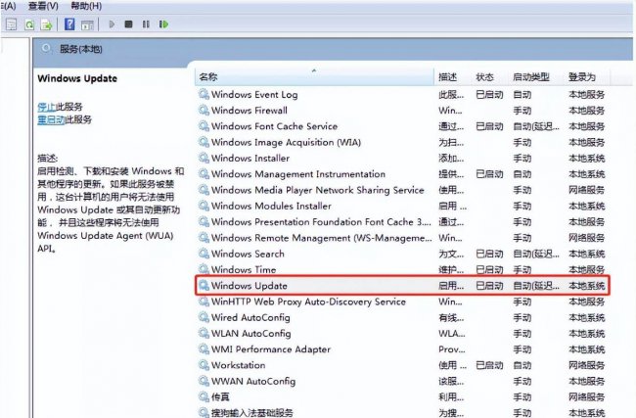
Task: Click 已启动 status in Windows Update row
Action: click(x=489, y=286)
